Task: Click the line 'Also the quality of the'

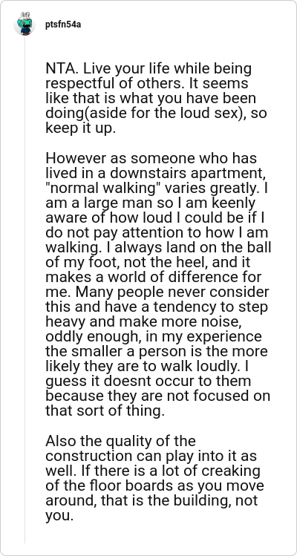Action: click(120, 442)
